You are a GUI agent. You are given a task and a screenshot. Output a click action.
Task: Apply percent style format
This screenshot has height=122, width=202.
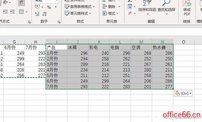[49, 7]
